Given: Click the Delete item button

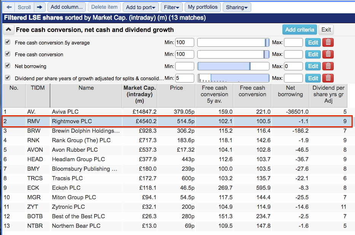Looking at the screenshot, I should [105, 7].
